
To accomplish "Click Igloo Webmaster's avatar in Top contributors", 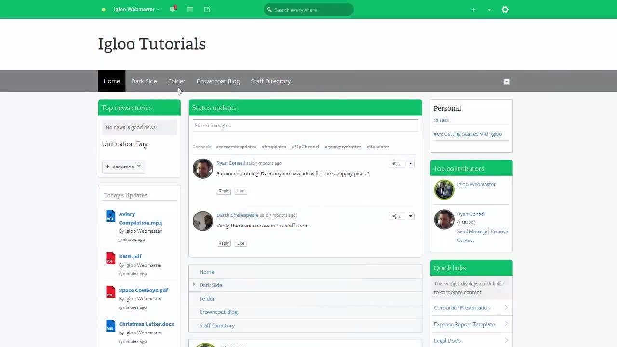I will tap(444, 190).
